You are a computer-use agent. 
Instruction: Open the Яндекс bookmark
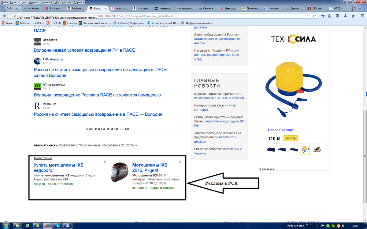pos(7,23)
